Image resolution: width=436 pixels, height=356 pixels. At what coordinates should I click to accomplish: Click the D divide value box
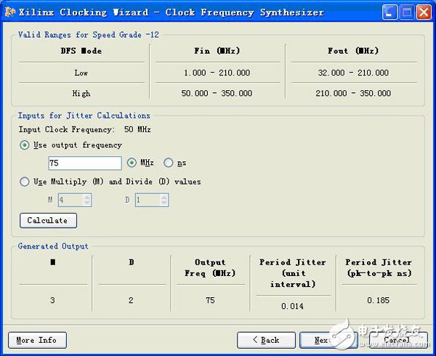coord(148,199)
